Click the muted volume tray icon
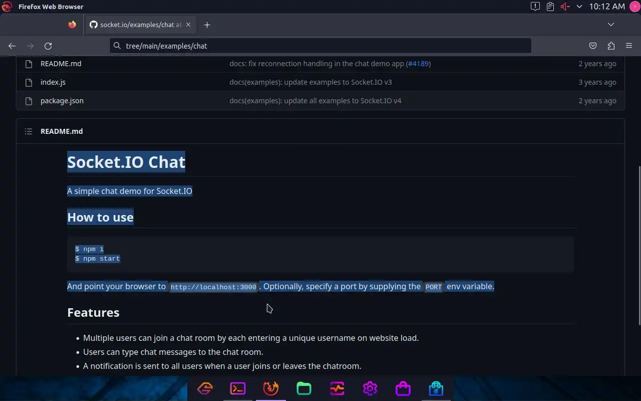The height and width of the screenshot is (401, 641). [565, 7]
